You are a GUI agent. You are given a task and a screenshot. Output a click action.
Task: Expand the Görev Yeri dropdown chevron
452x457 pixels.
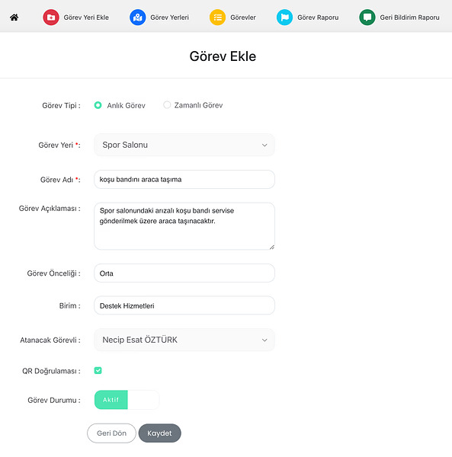click(264, 145)
